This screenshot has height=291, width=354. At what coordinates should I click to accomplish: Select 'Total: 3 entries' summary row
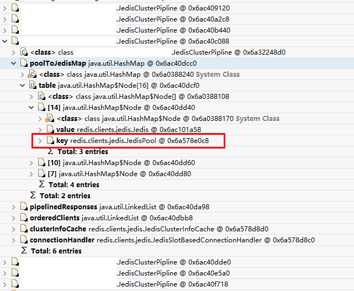point(83,152)
